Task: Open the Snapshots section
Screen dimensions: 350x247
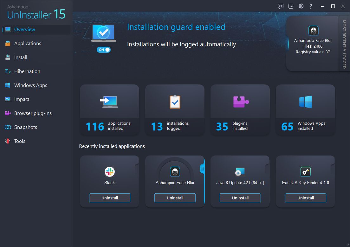Action: pos(24,127)
